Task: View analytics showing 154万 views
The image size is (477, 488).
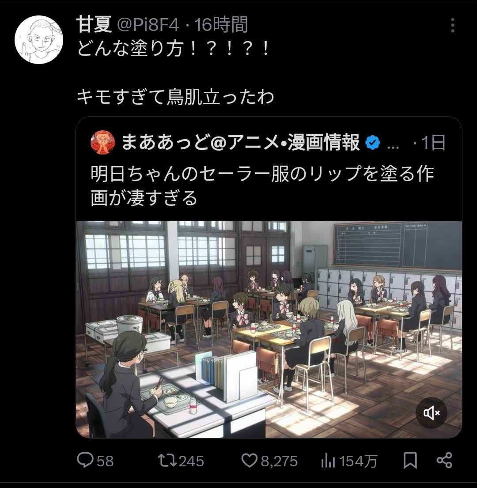Action: [328, 461]
